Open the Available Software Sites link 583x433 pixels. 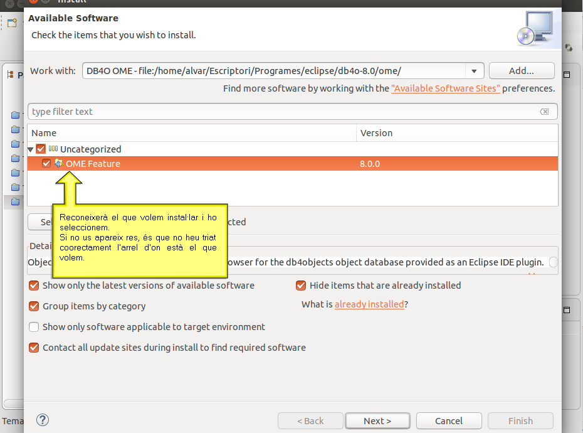[x=446, y=88]
